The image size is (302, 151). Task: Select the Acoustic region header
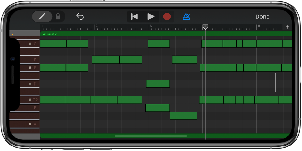pos(166,34)
